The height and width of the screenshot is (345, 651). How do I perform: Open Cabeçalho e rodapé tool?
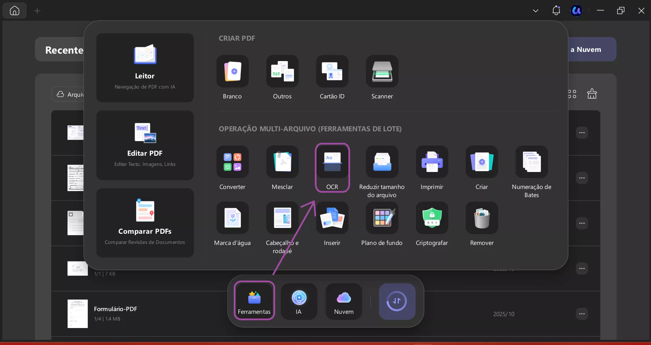coord(282,228)
